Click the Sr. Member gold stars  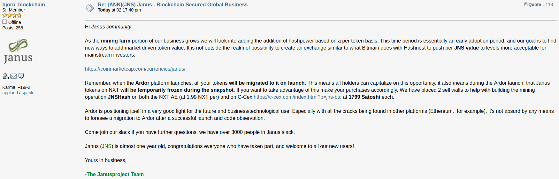12,15
